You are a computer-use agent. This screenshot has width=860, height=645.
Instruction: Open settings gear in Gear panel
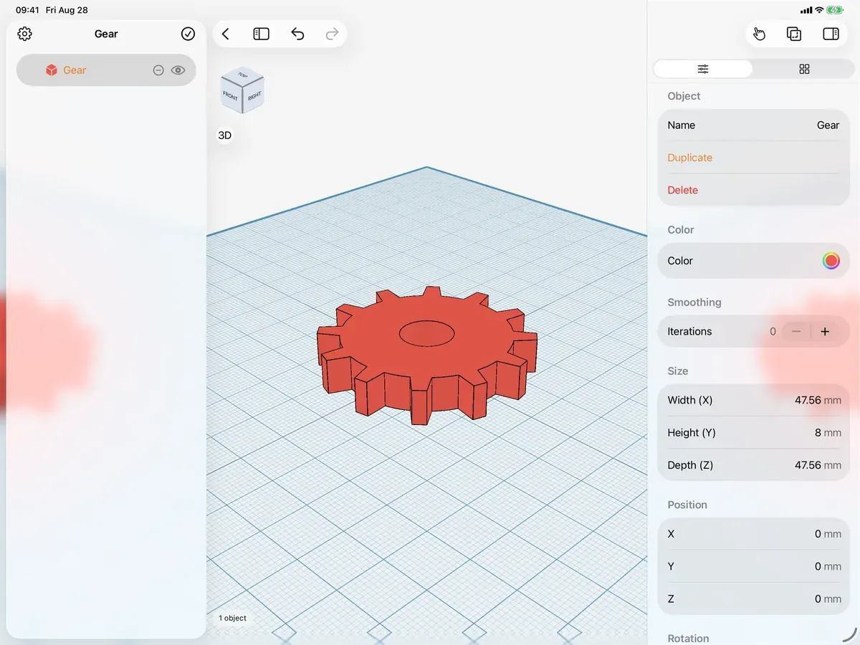coord(24,34)
